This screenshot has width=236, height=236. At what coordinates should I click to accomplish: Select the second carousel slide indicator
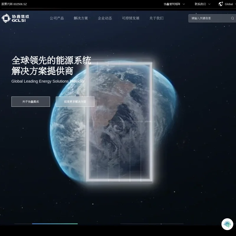(x=152, y=224)
